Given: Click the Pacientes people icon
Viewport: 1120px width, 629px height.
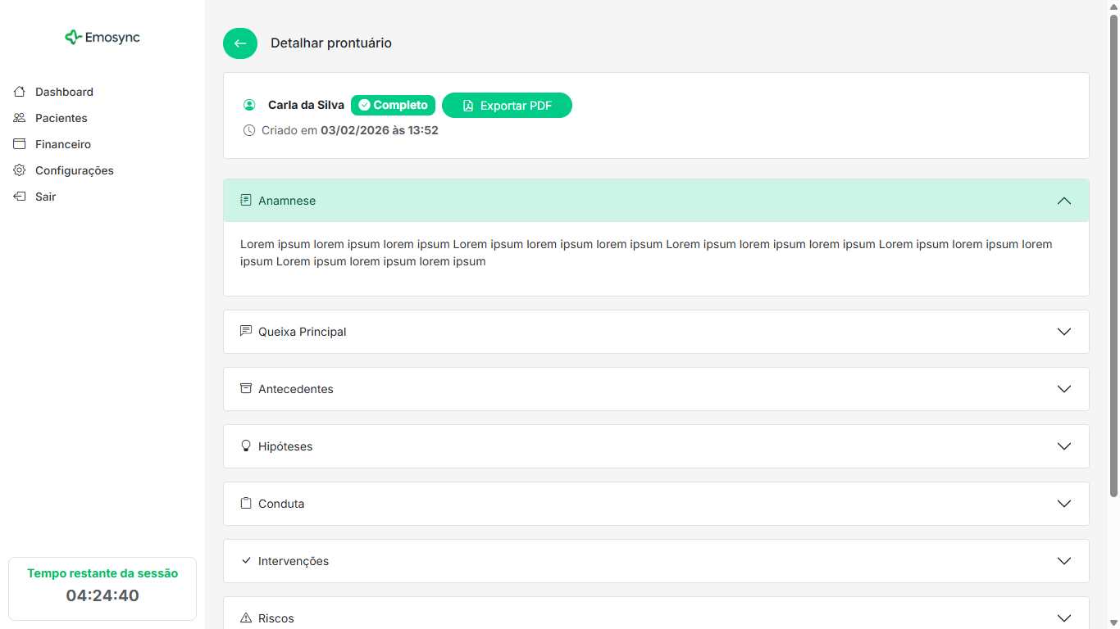Looking at the screenshot, I should (20, 118).
